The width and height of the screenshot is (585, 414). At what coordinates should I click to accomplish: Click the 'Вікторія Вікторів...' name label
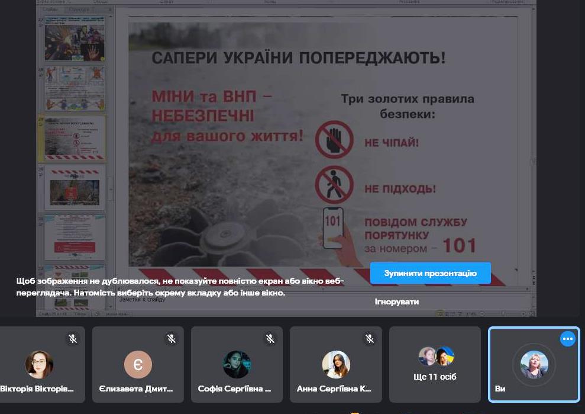(x=37, y=389)
